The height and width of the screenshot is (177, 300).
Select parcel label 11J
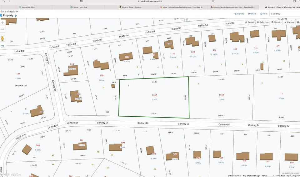click(214, 50)
